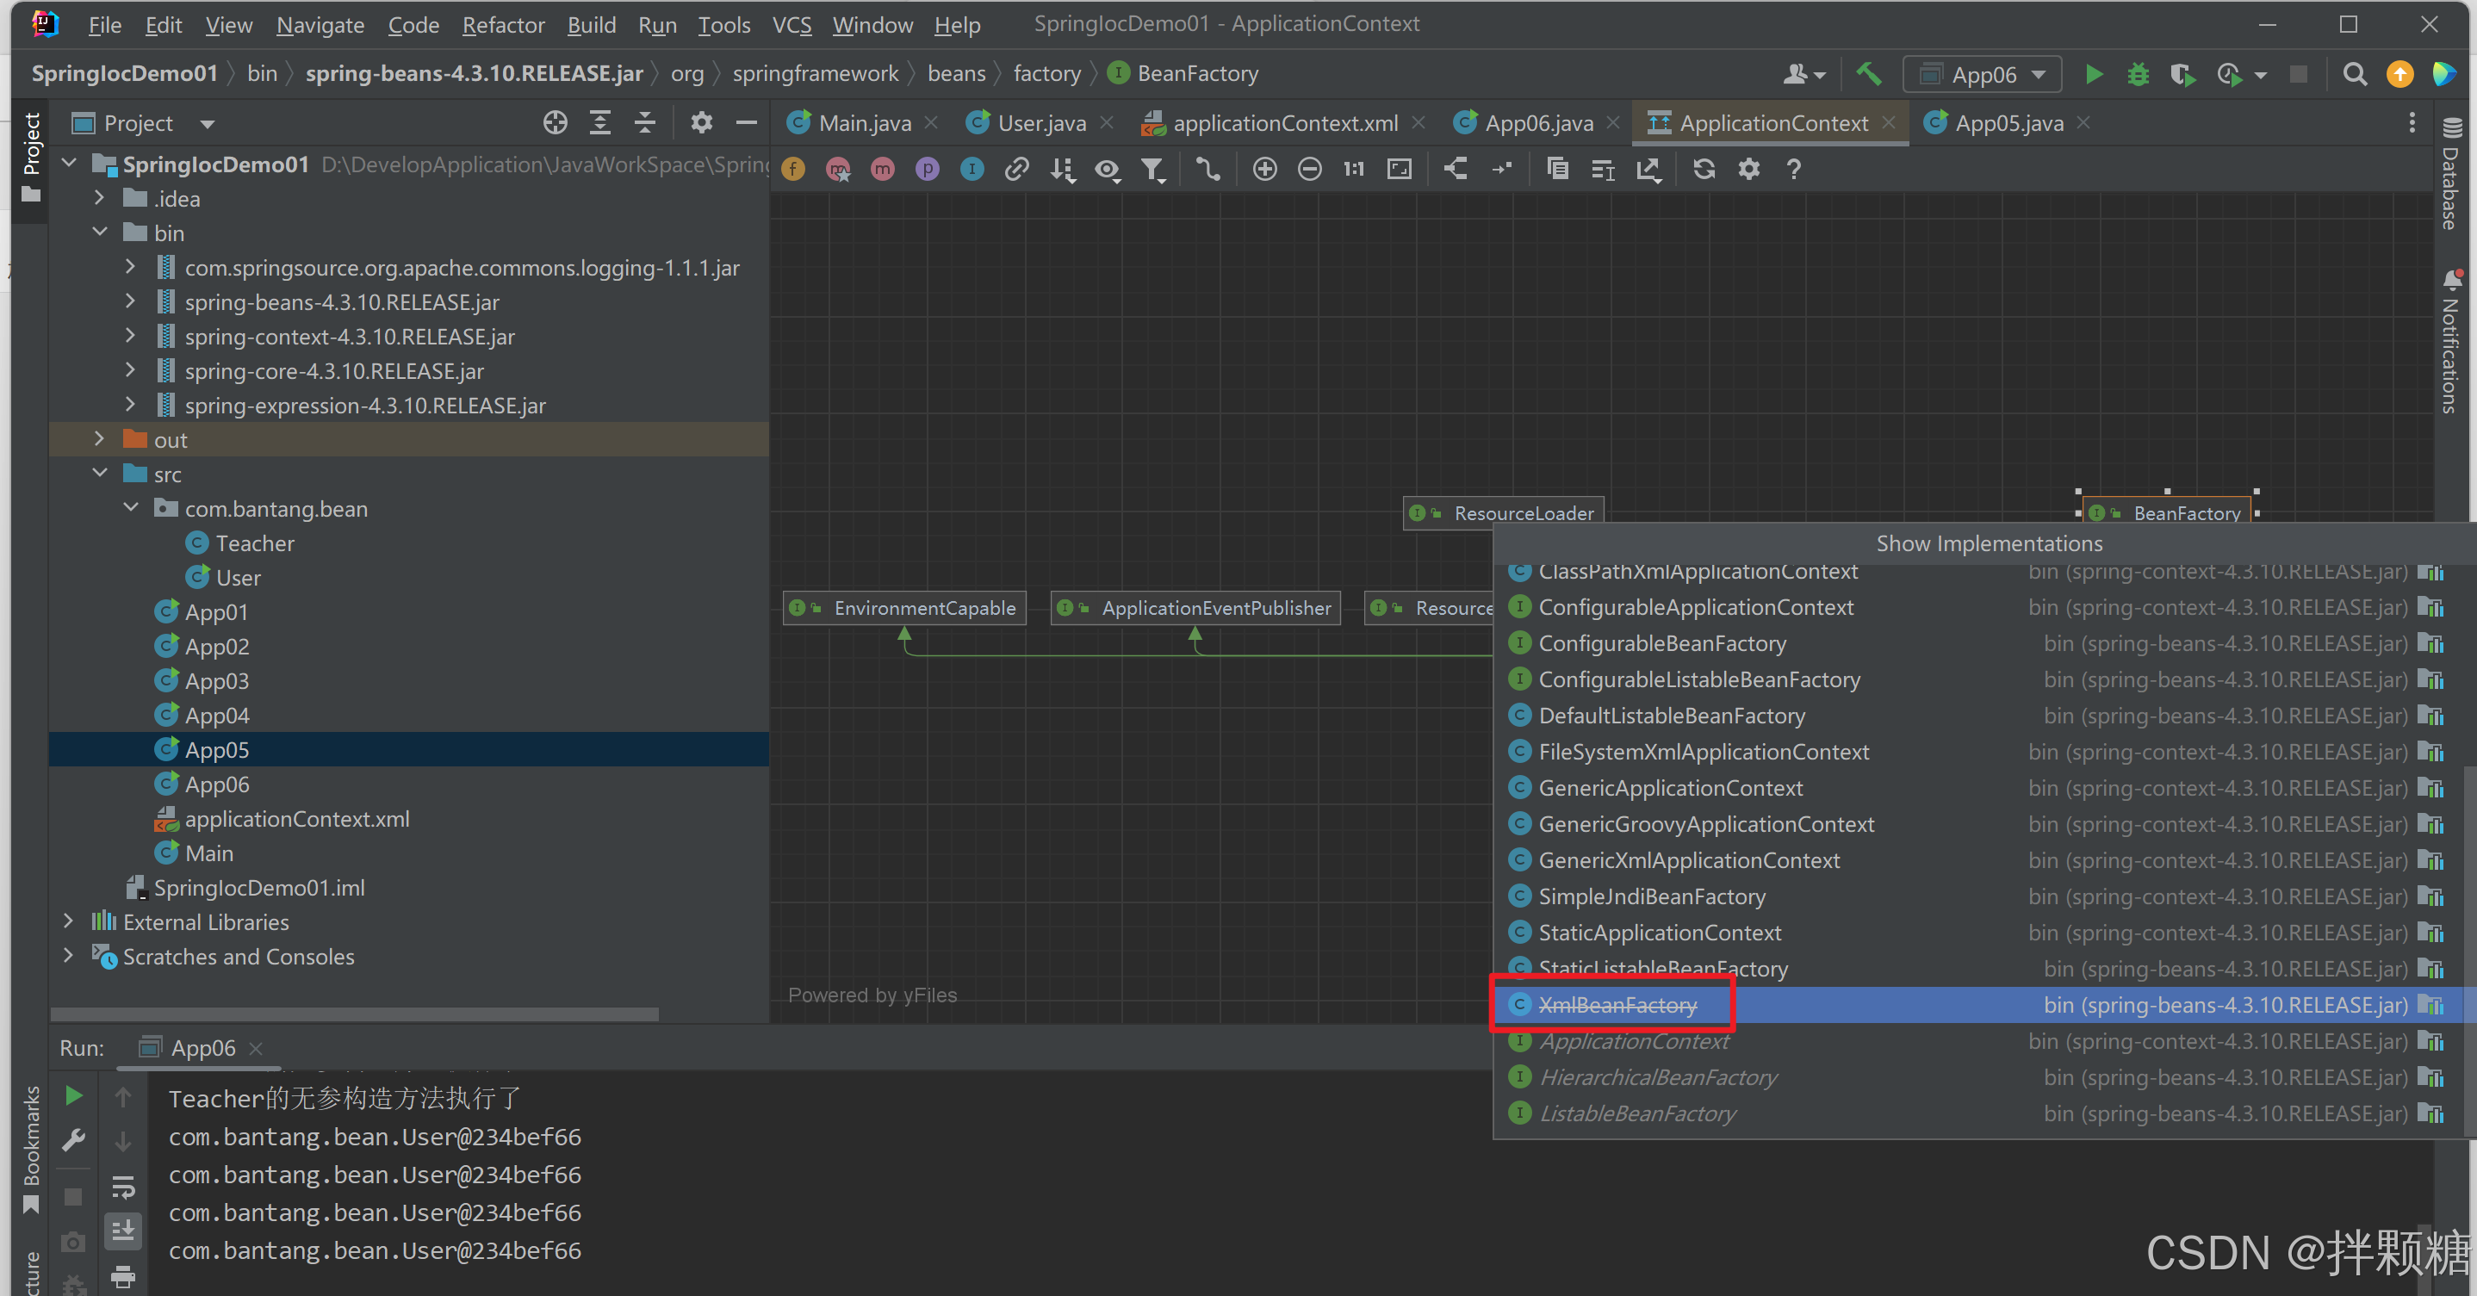
Task: Click the diagram Zoom Out icon
Action: click(1310, 169)
